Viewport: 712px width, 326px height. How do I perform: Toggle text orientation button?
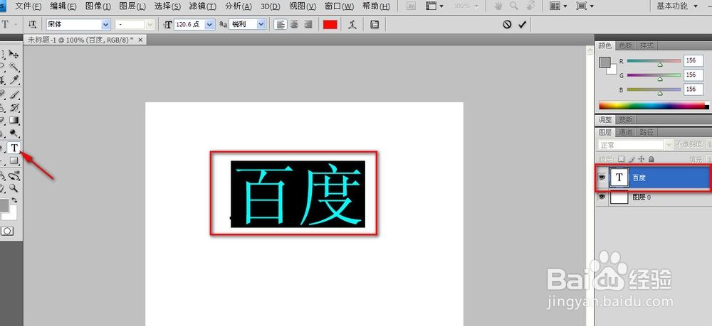coord(32,24)
